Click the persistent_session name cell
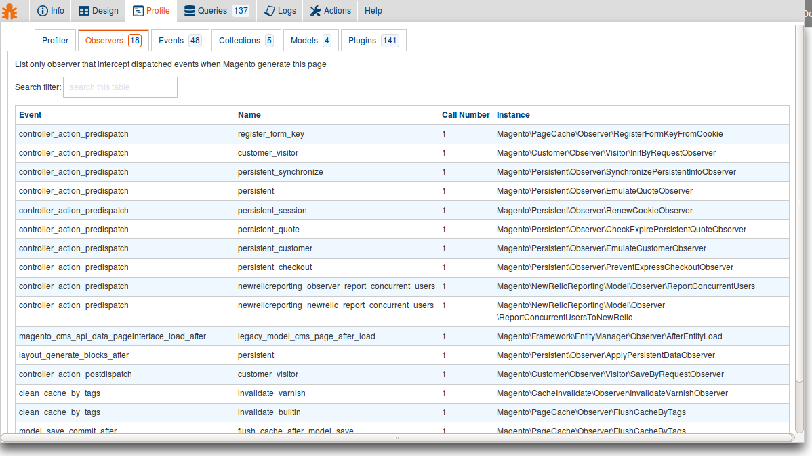This screenshot has height=457, width=812. [272, 211]
